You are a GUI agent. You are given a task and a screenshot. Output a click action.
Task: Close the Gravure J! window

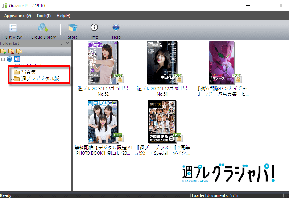coord(281,5)
